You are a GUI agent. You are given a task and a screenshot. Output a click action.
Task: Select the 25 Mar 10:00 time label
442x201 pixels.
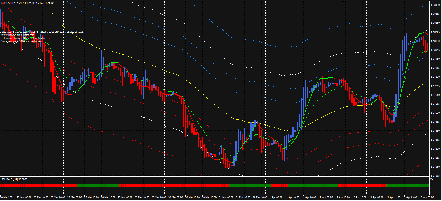point(41,197)
